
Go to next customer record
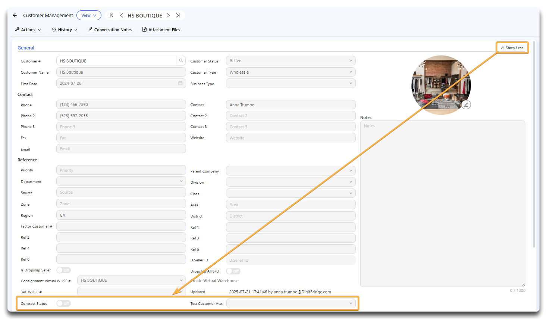(168, 15)
